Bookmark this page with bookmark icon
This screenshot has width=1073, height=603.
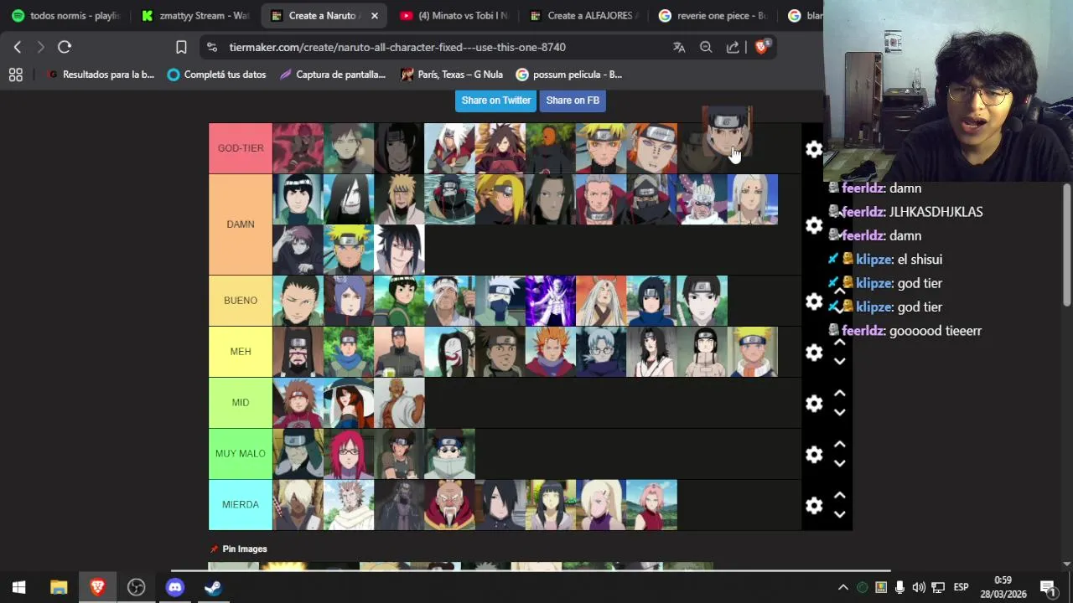click(181, 47)
